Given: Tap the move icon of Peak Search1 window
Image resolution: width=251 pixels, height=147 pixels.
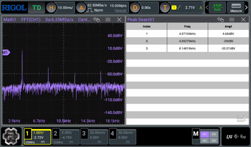Looking at the screenshot, I should click(220, 20).
